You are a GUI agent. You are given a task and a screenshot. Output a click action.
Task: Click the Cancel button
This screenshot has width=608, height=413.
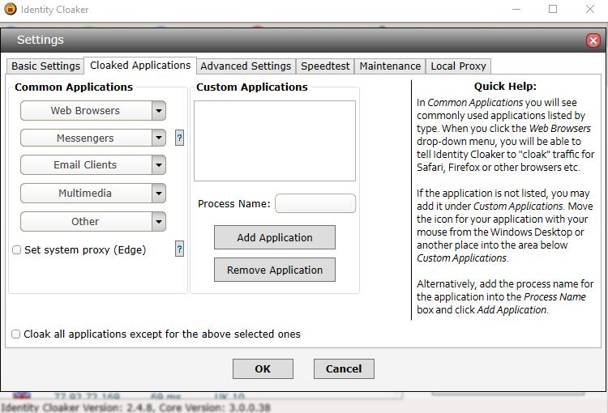[344, 368]
